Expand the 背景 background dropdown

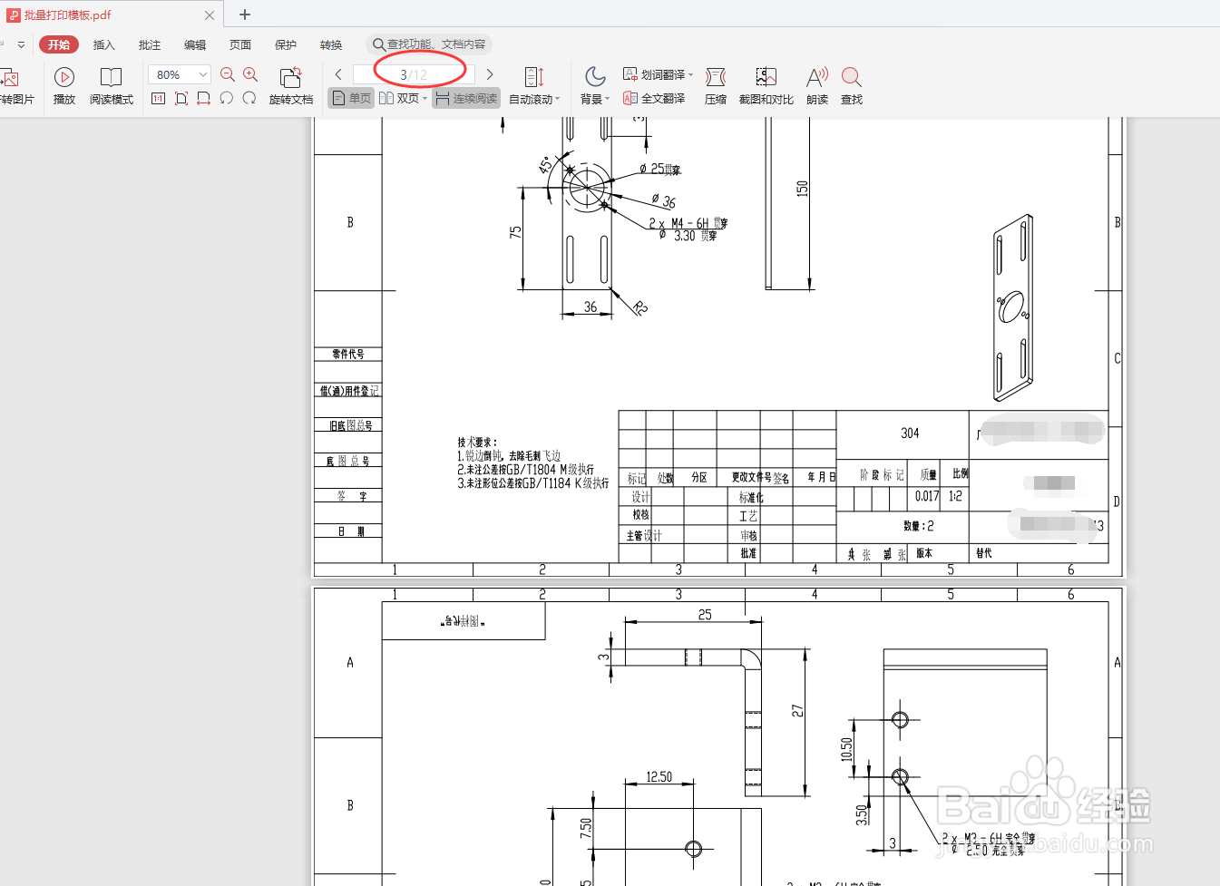click(x=608, y=100)
